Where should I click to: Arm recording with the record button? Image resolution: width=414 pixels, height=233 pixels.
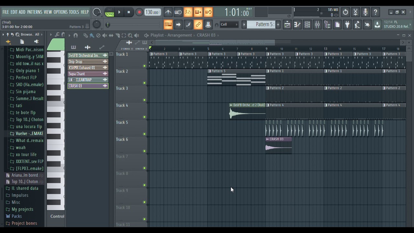[x=139, y=12]
